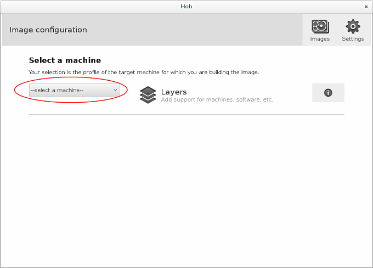Click the "Images" toolbar label
This screenshot has height=268, width=373.
click(x=320, y=39)
